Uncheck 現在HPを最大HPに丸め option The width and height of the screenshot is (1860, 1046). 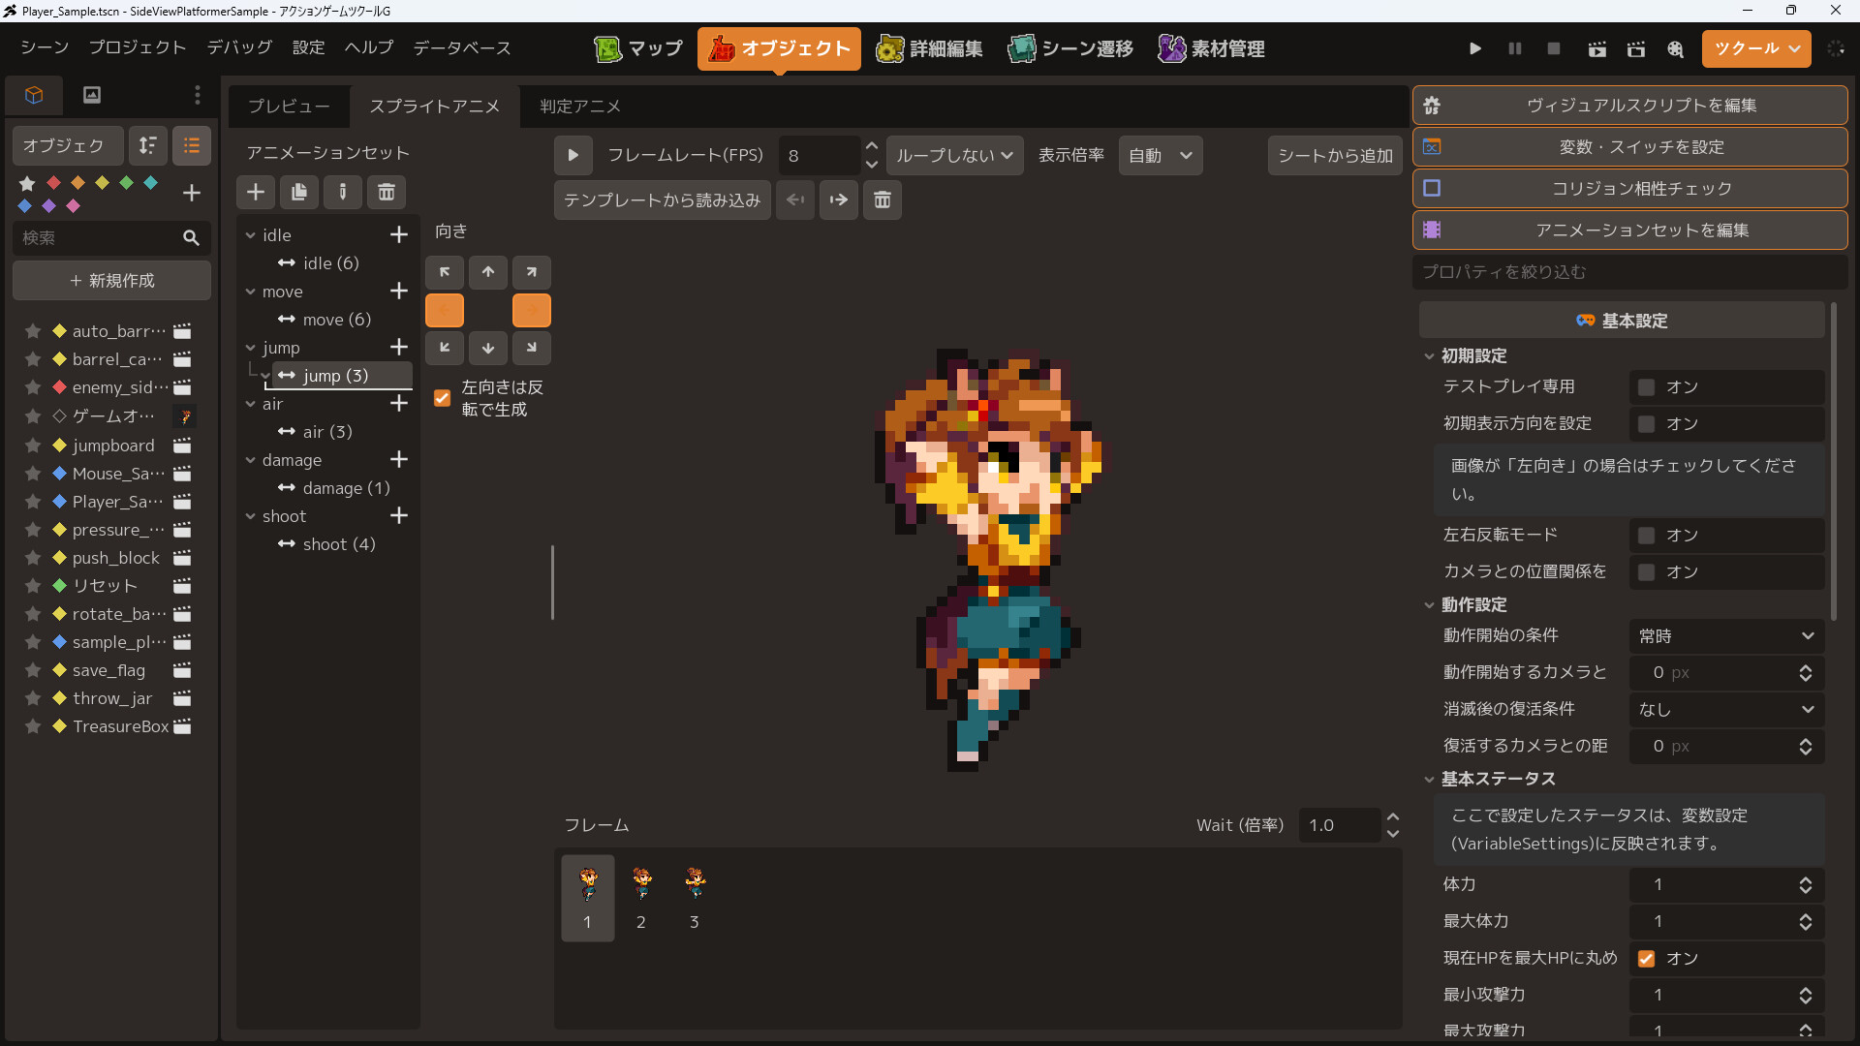[x=1646, y=959]
